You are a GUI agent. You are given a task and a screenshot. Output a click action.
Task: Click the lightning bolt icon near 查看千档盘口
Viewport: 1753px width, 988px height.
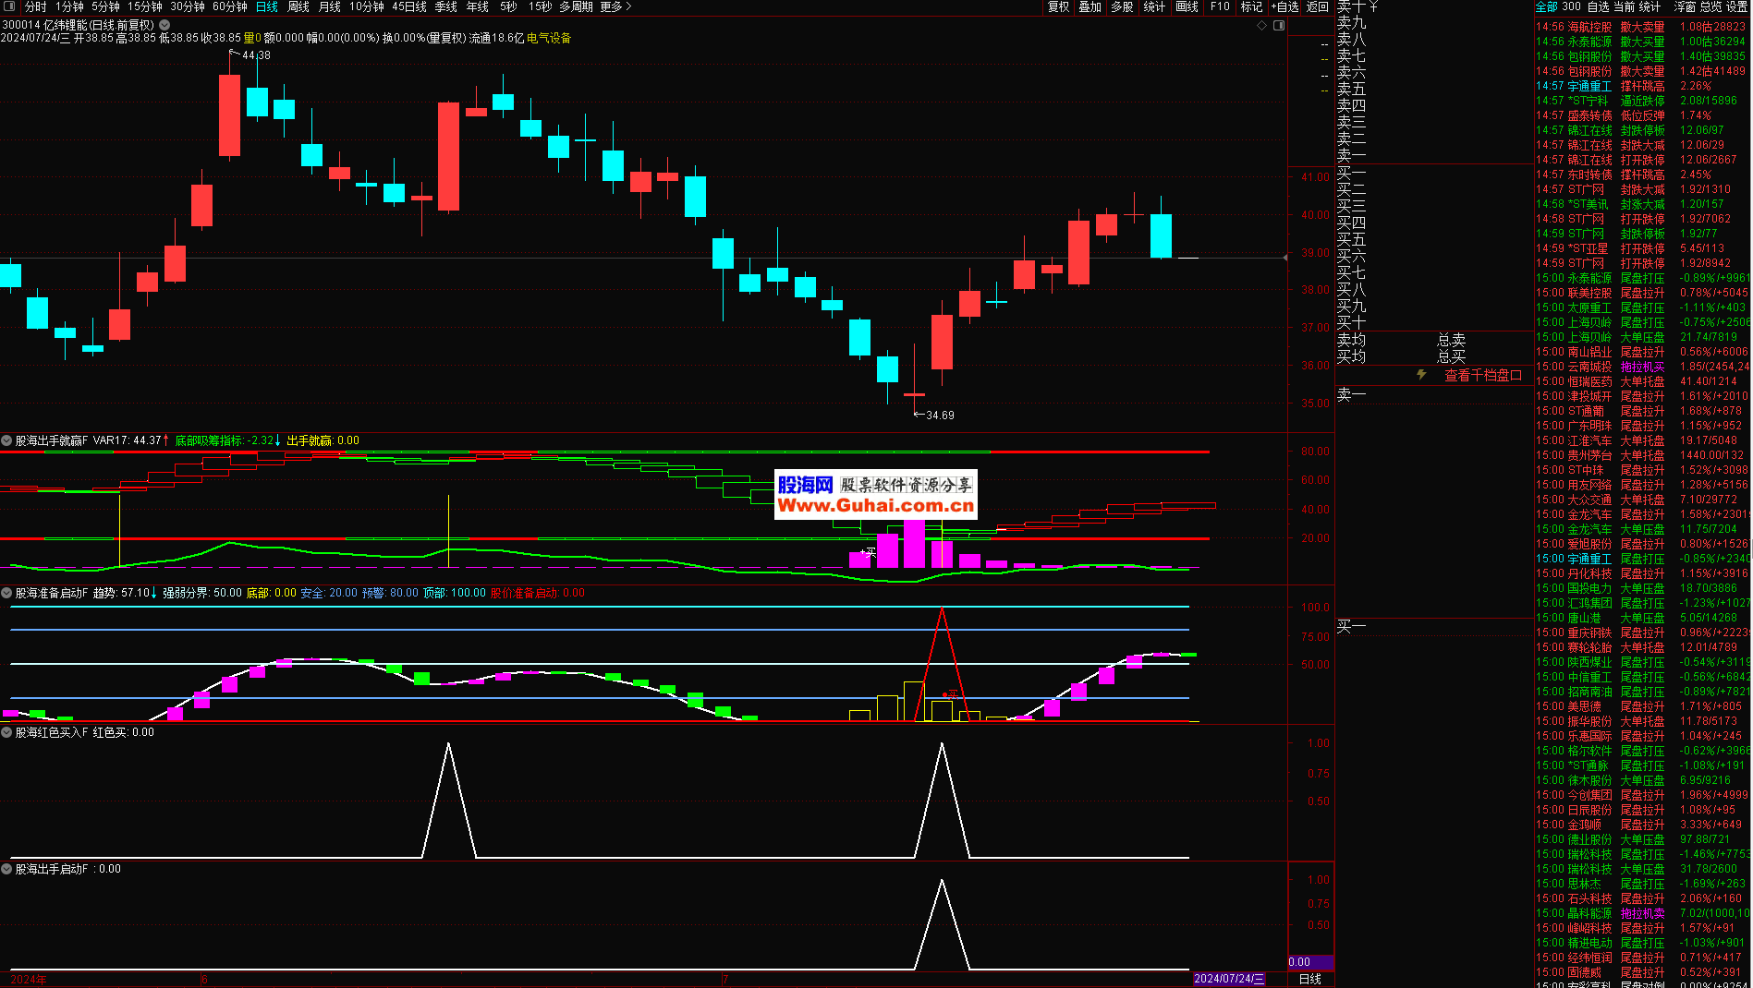click(x=1421, y=374)
